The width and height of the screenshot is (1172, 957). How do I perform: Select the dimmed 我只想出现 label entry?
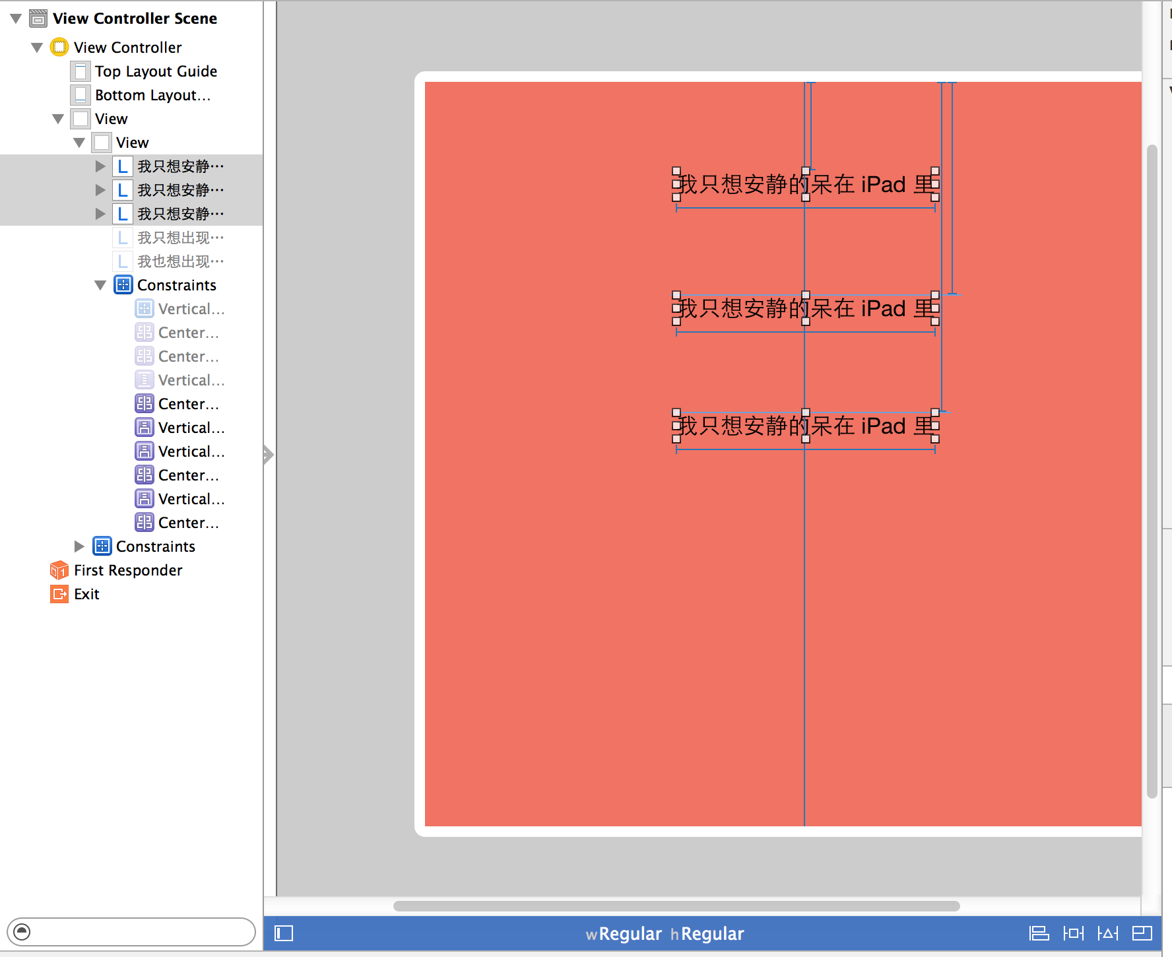click(178, 237)
